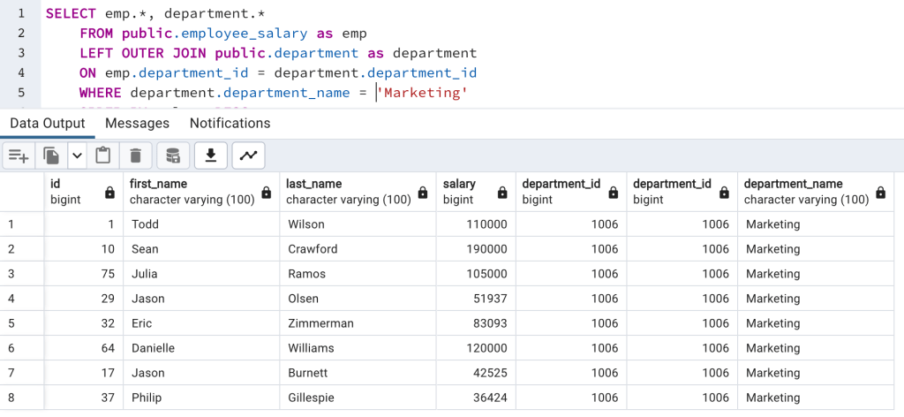Select the Data Output tab

pyautogui.click(x=48, y=123)
